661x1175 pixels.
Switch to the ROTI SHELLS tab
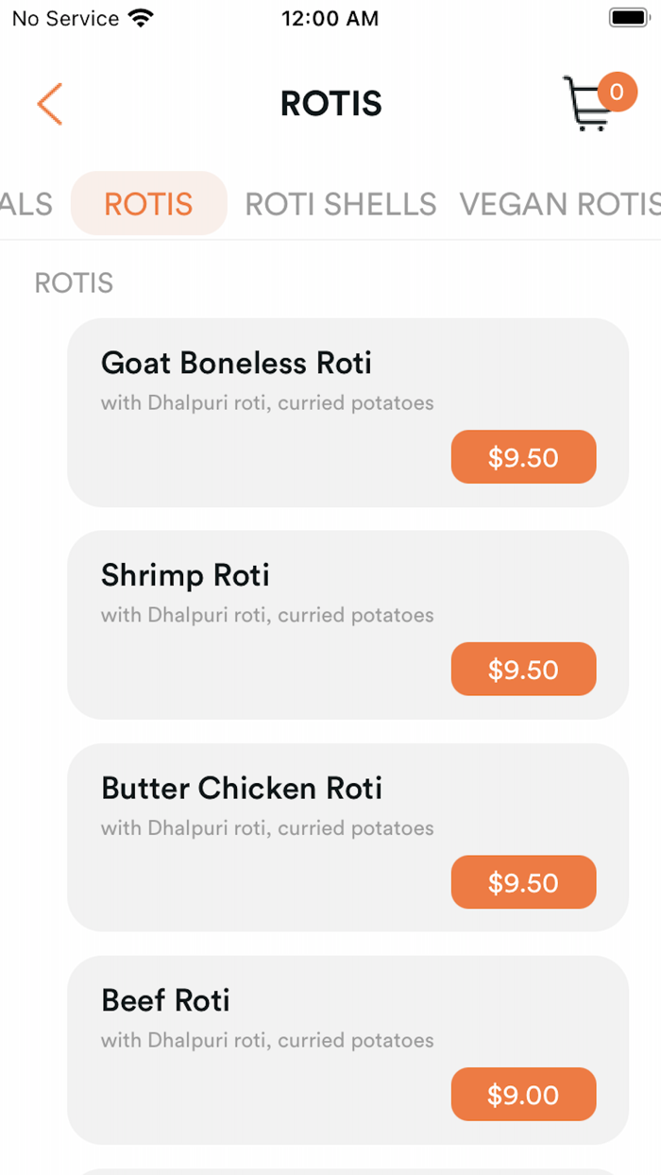(x=340, y=204)
